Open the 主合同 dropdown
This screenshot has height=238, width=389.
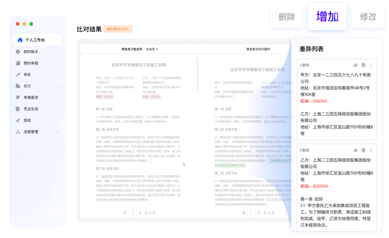[152, 49]
